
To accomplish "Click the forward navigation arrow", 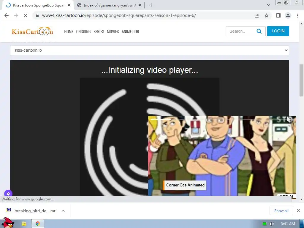I will pyautogui.click(x=16, y=15).
